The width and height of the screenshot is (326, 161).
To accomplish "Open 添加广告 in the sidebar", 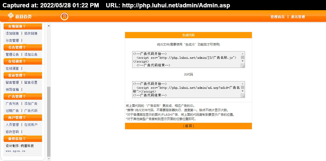I will (31, 104).
